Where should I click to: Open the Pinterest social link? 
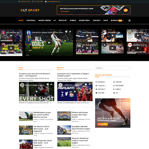[x=100, y=89]
